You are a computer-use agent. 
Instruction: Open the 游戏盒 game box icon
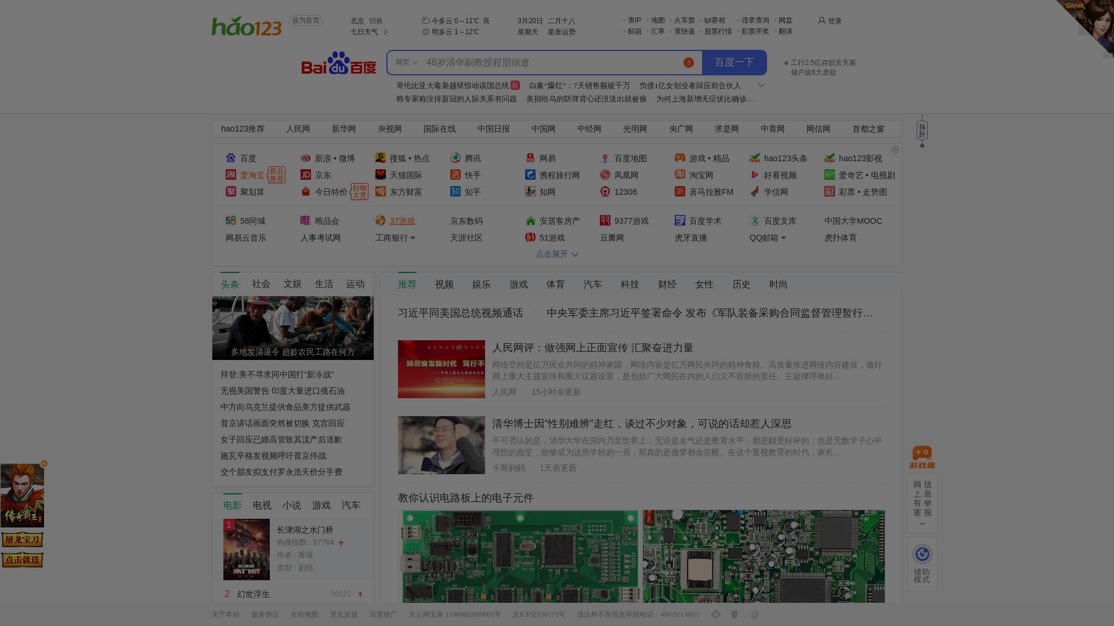[922, 457]
